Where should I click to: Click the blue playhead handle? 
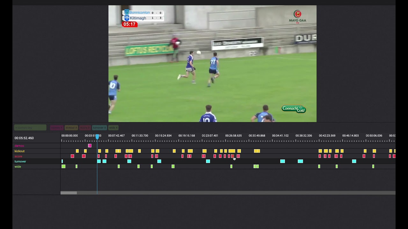click(97, 137)
